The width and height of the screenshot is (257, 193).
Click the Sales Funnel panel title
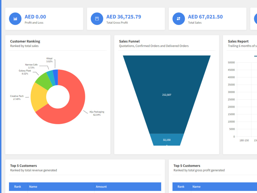[x=129, y=41]
